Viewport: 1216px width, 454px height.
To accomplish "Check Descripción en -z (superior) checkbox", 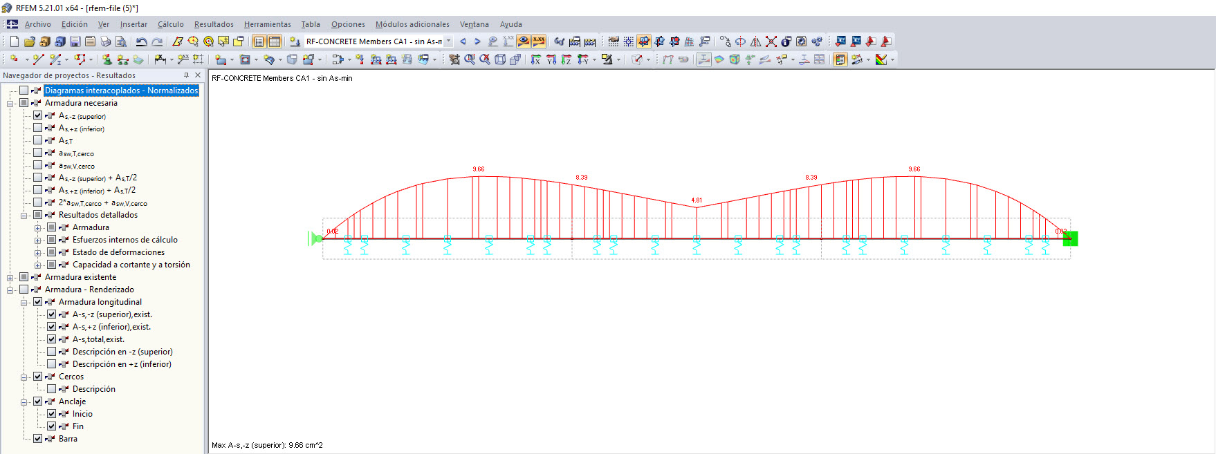I will click(x=52, y=352).
